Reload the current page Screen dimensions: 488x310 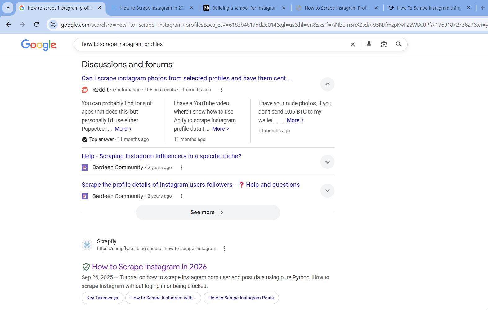[36, 25]
